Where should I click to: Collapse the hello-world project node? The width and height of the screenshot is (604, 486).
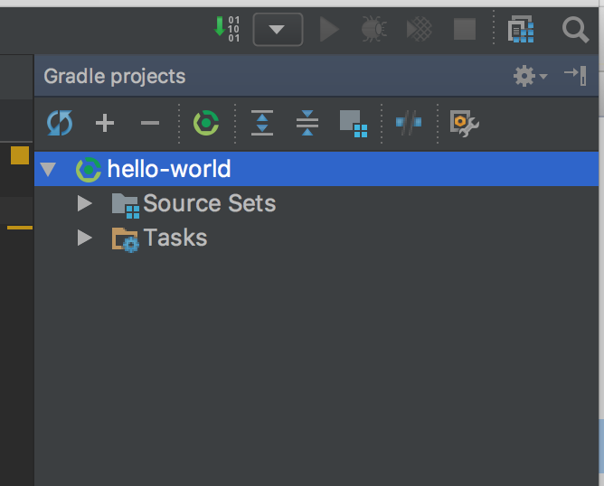click(48, 169)
